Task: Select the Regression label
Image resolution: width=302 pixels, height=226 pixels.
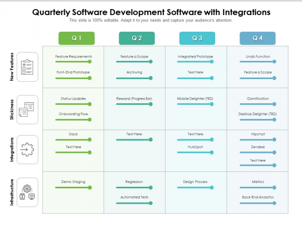Action: pos(134,182)
